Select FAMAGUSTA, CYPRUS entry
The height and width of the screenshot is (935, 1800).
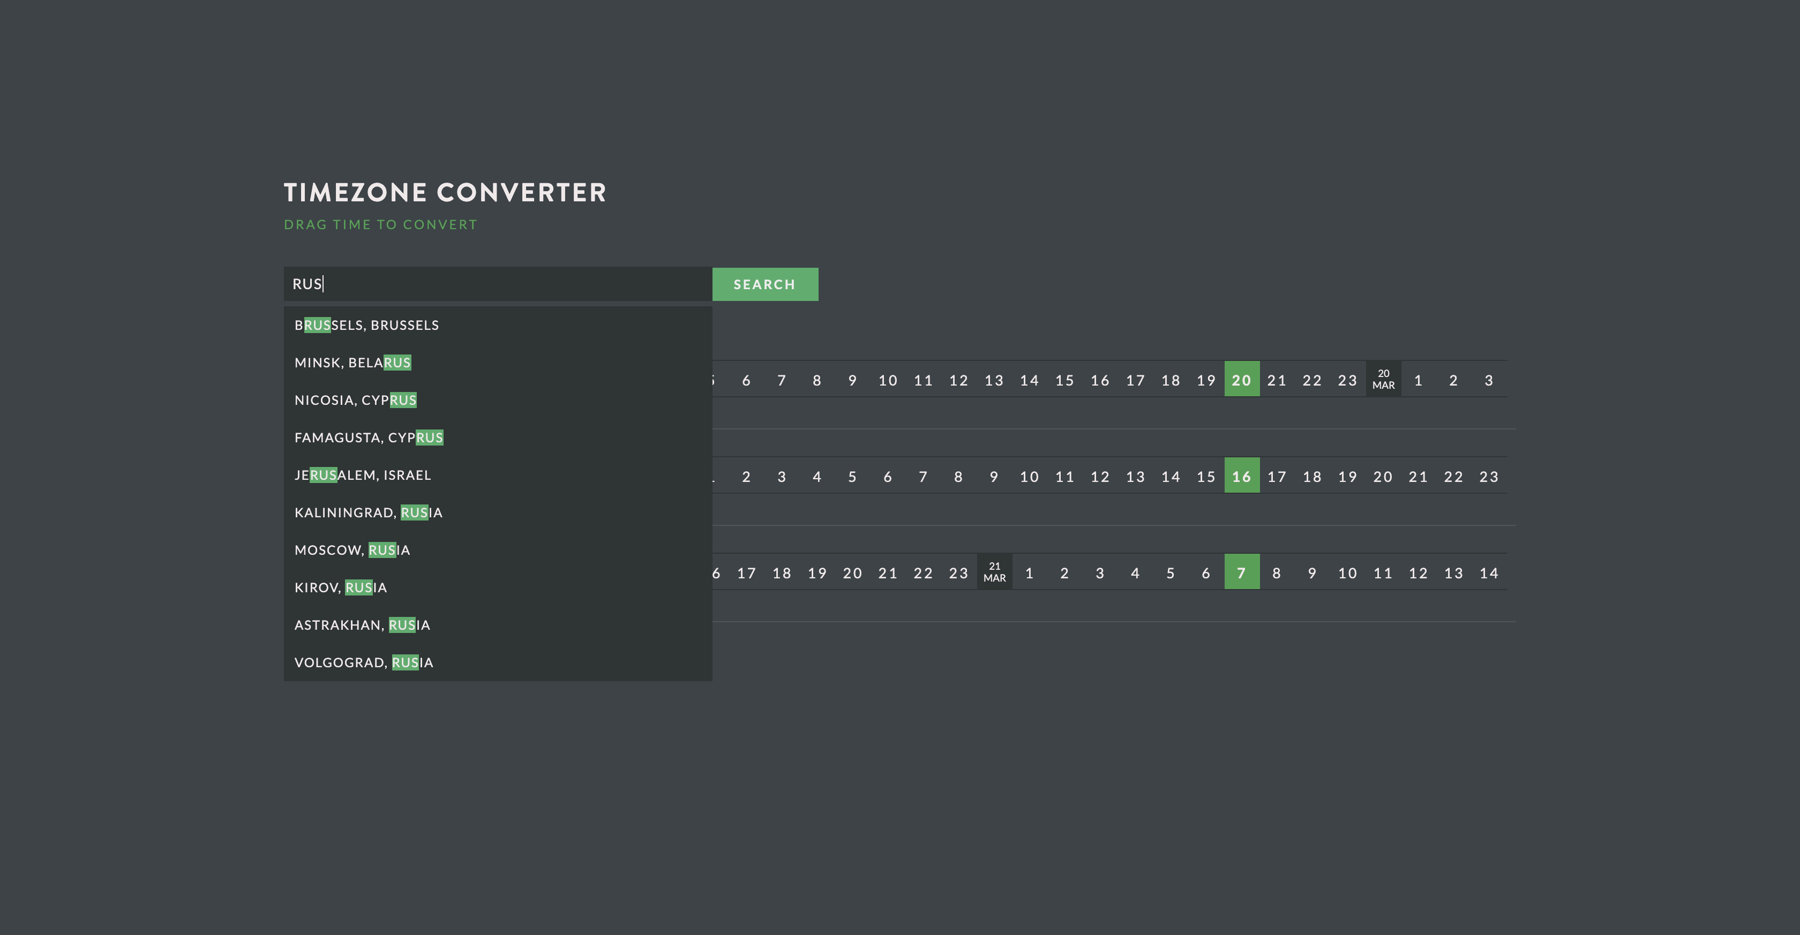(x=368, y=437)
